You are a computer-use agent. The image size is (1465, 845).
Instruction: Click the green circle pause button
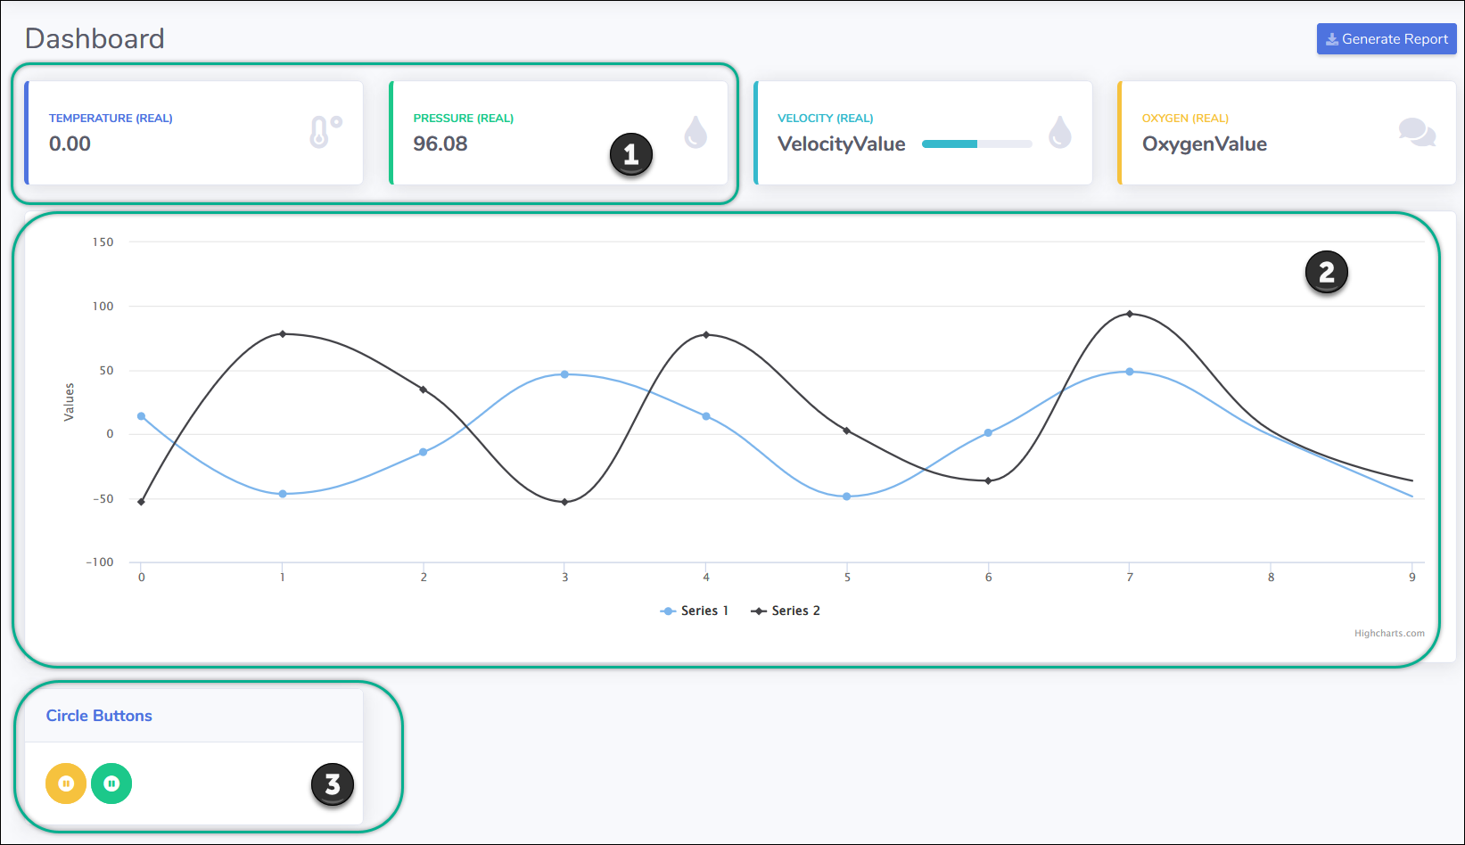click(x=111, y=783)
